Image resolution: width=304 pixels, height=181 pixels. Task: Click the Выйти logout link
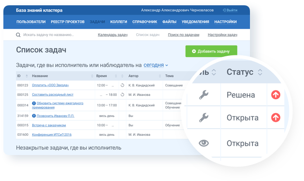[x=230, y=10]
